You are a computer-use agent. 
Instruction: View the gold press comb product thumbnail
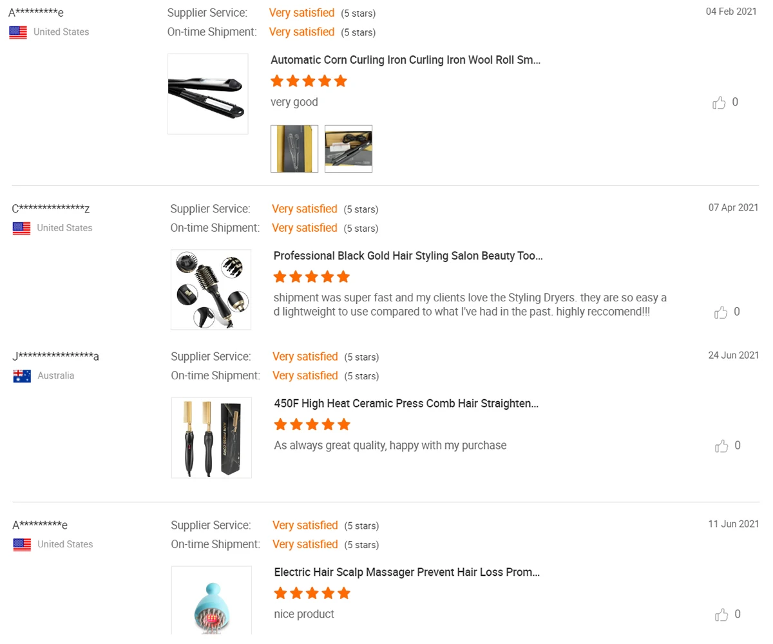tap(211, 438)
